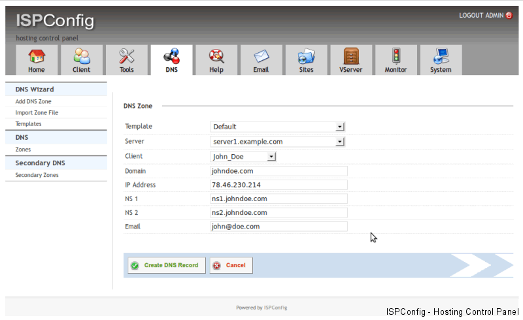Open the Client module icon
The height and width of the screenshot is (320, 523).
click(82, 57)
